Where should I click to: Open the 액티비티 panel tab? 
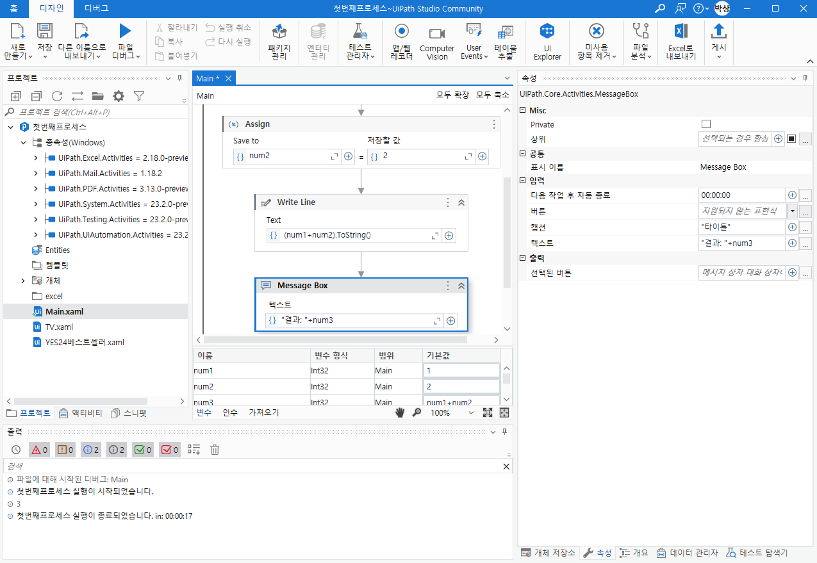[80, 413]
